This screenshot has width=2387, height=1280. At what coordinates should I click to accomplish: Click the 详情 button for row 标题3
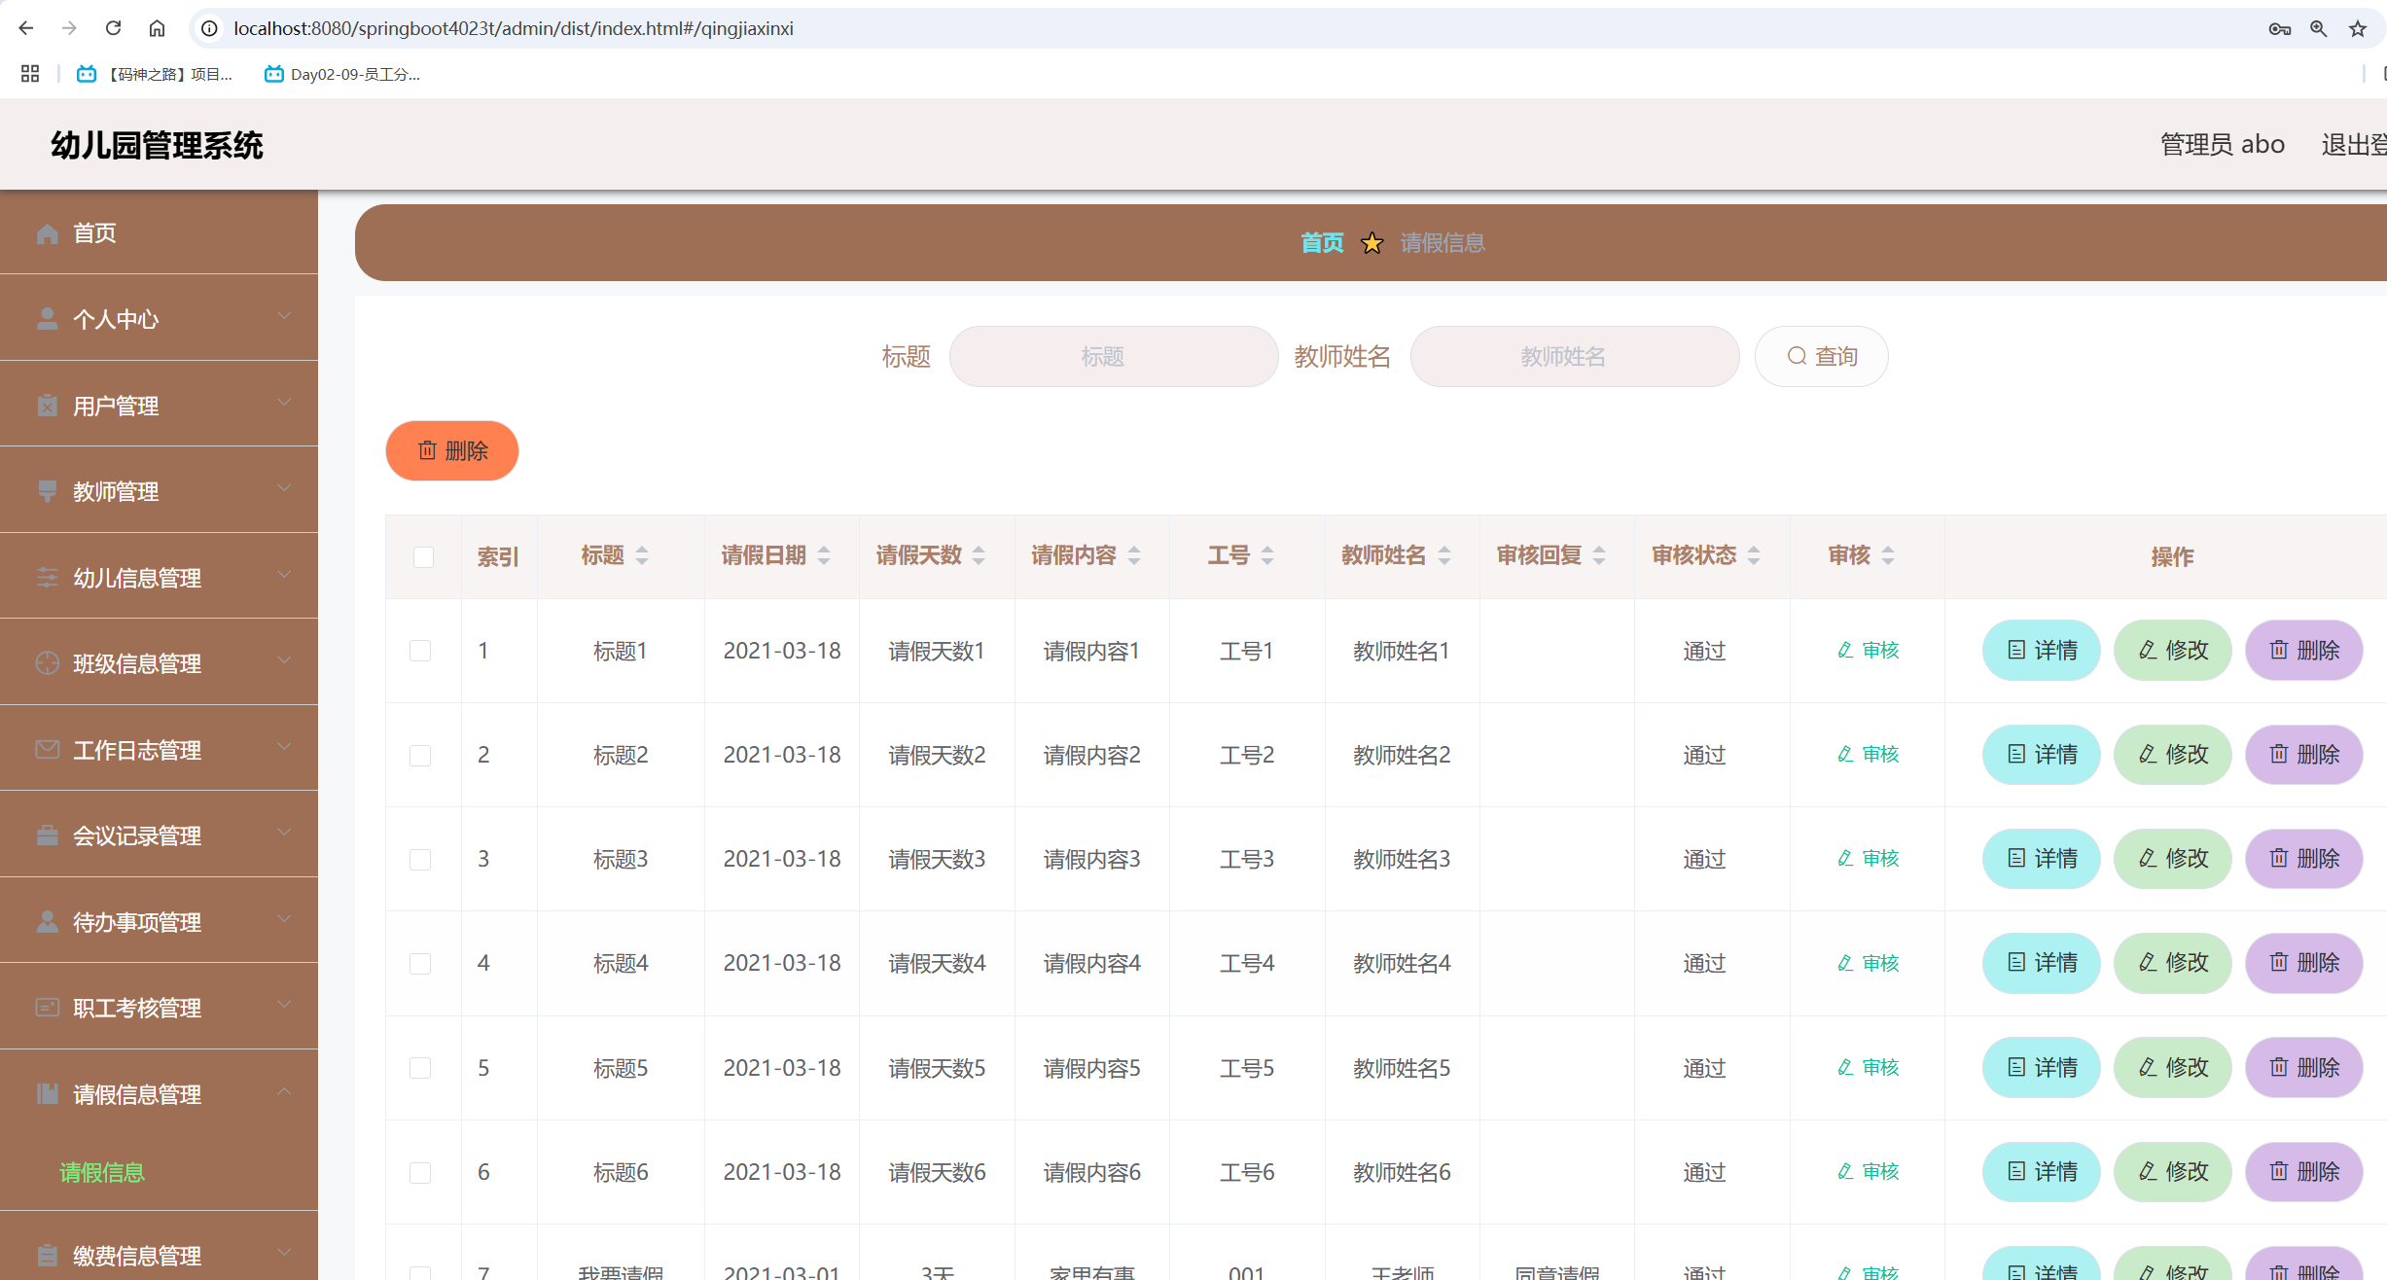[2041, 859]
